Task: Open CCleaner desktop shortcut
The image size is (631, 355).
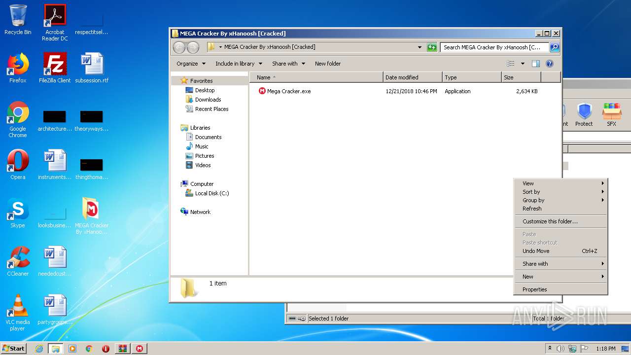Action: coord(18,261)
